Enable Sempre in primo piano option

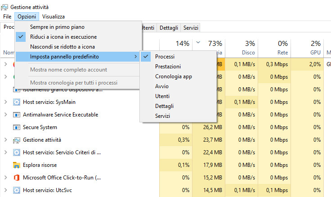pos(57,27)
